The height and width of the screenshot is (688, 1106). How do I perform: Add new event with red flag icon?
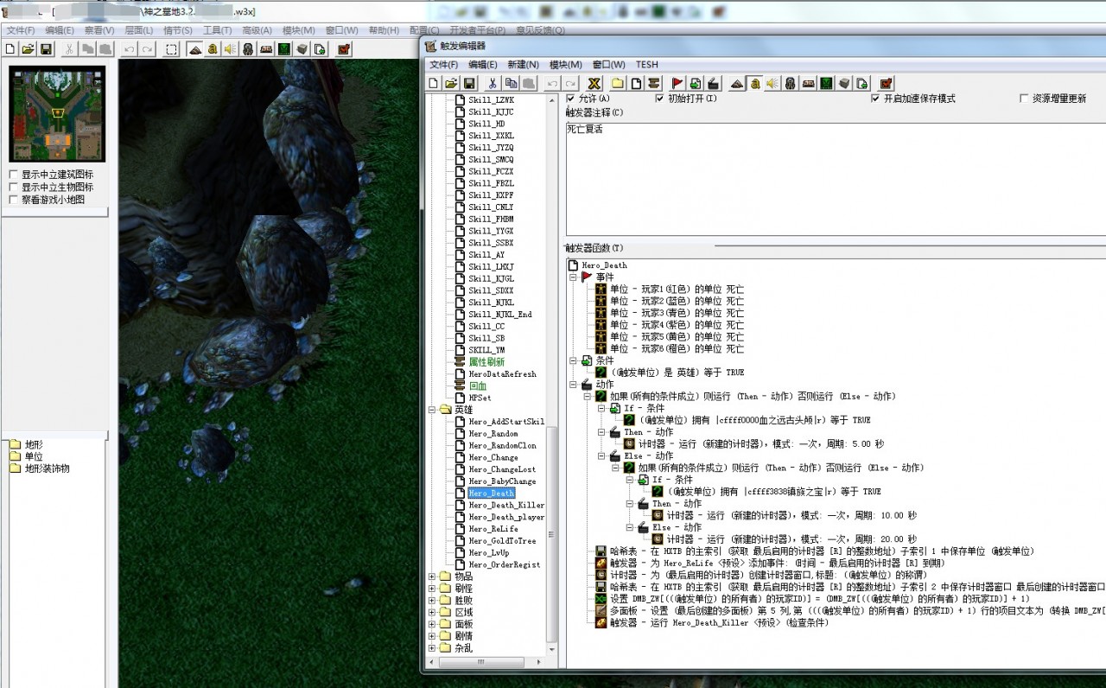click(677, 83)
